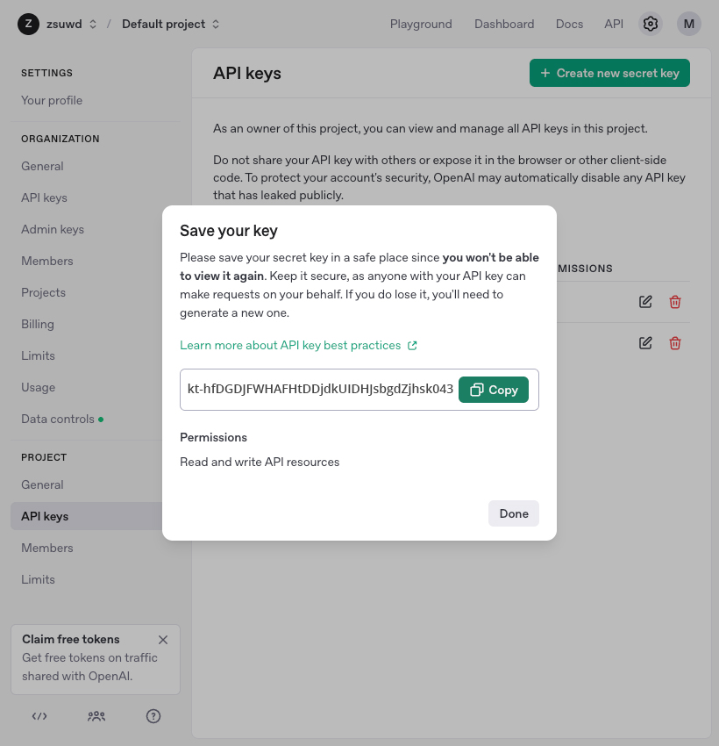Viewport: 719px width, 746px height.
Task: Open settings gear icon in header
Action: coord(650,24)
